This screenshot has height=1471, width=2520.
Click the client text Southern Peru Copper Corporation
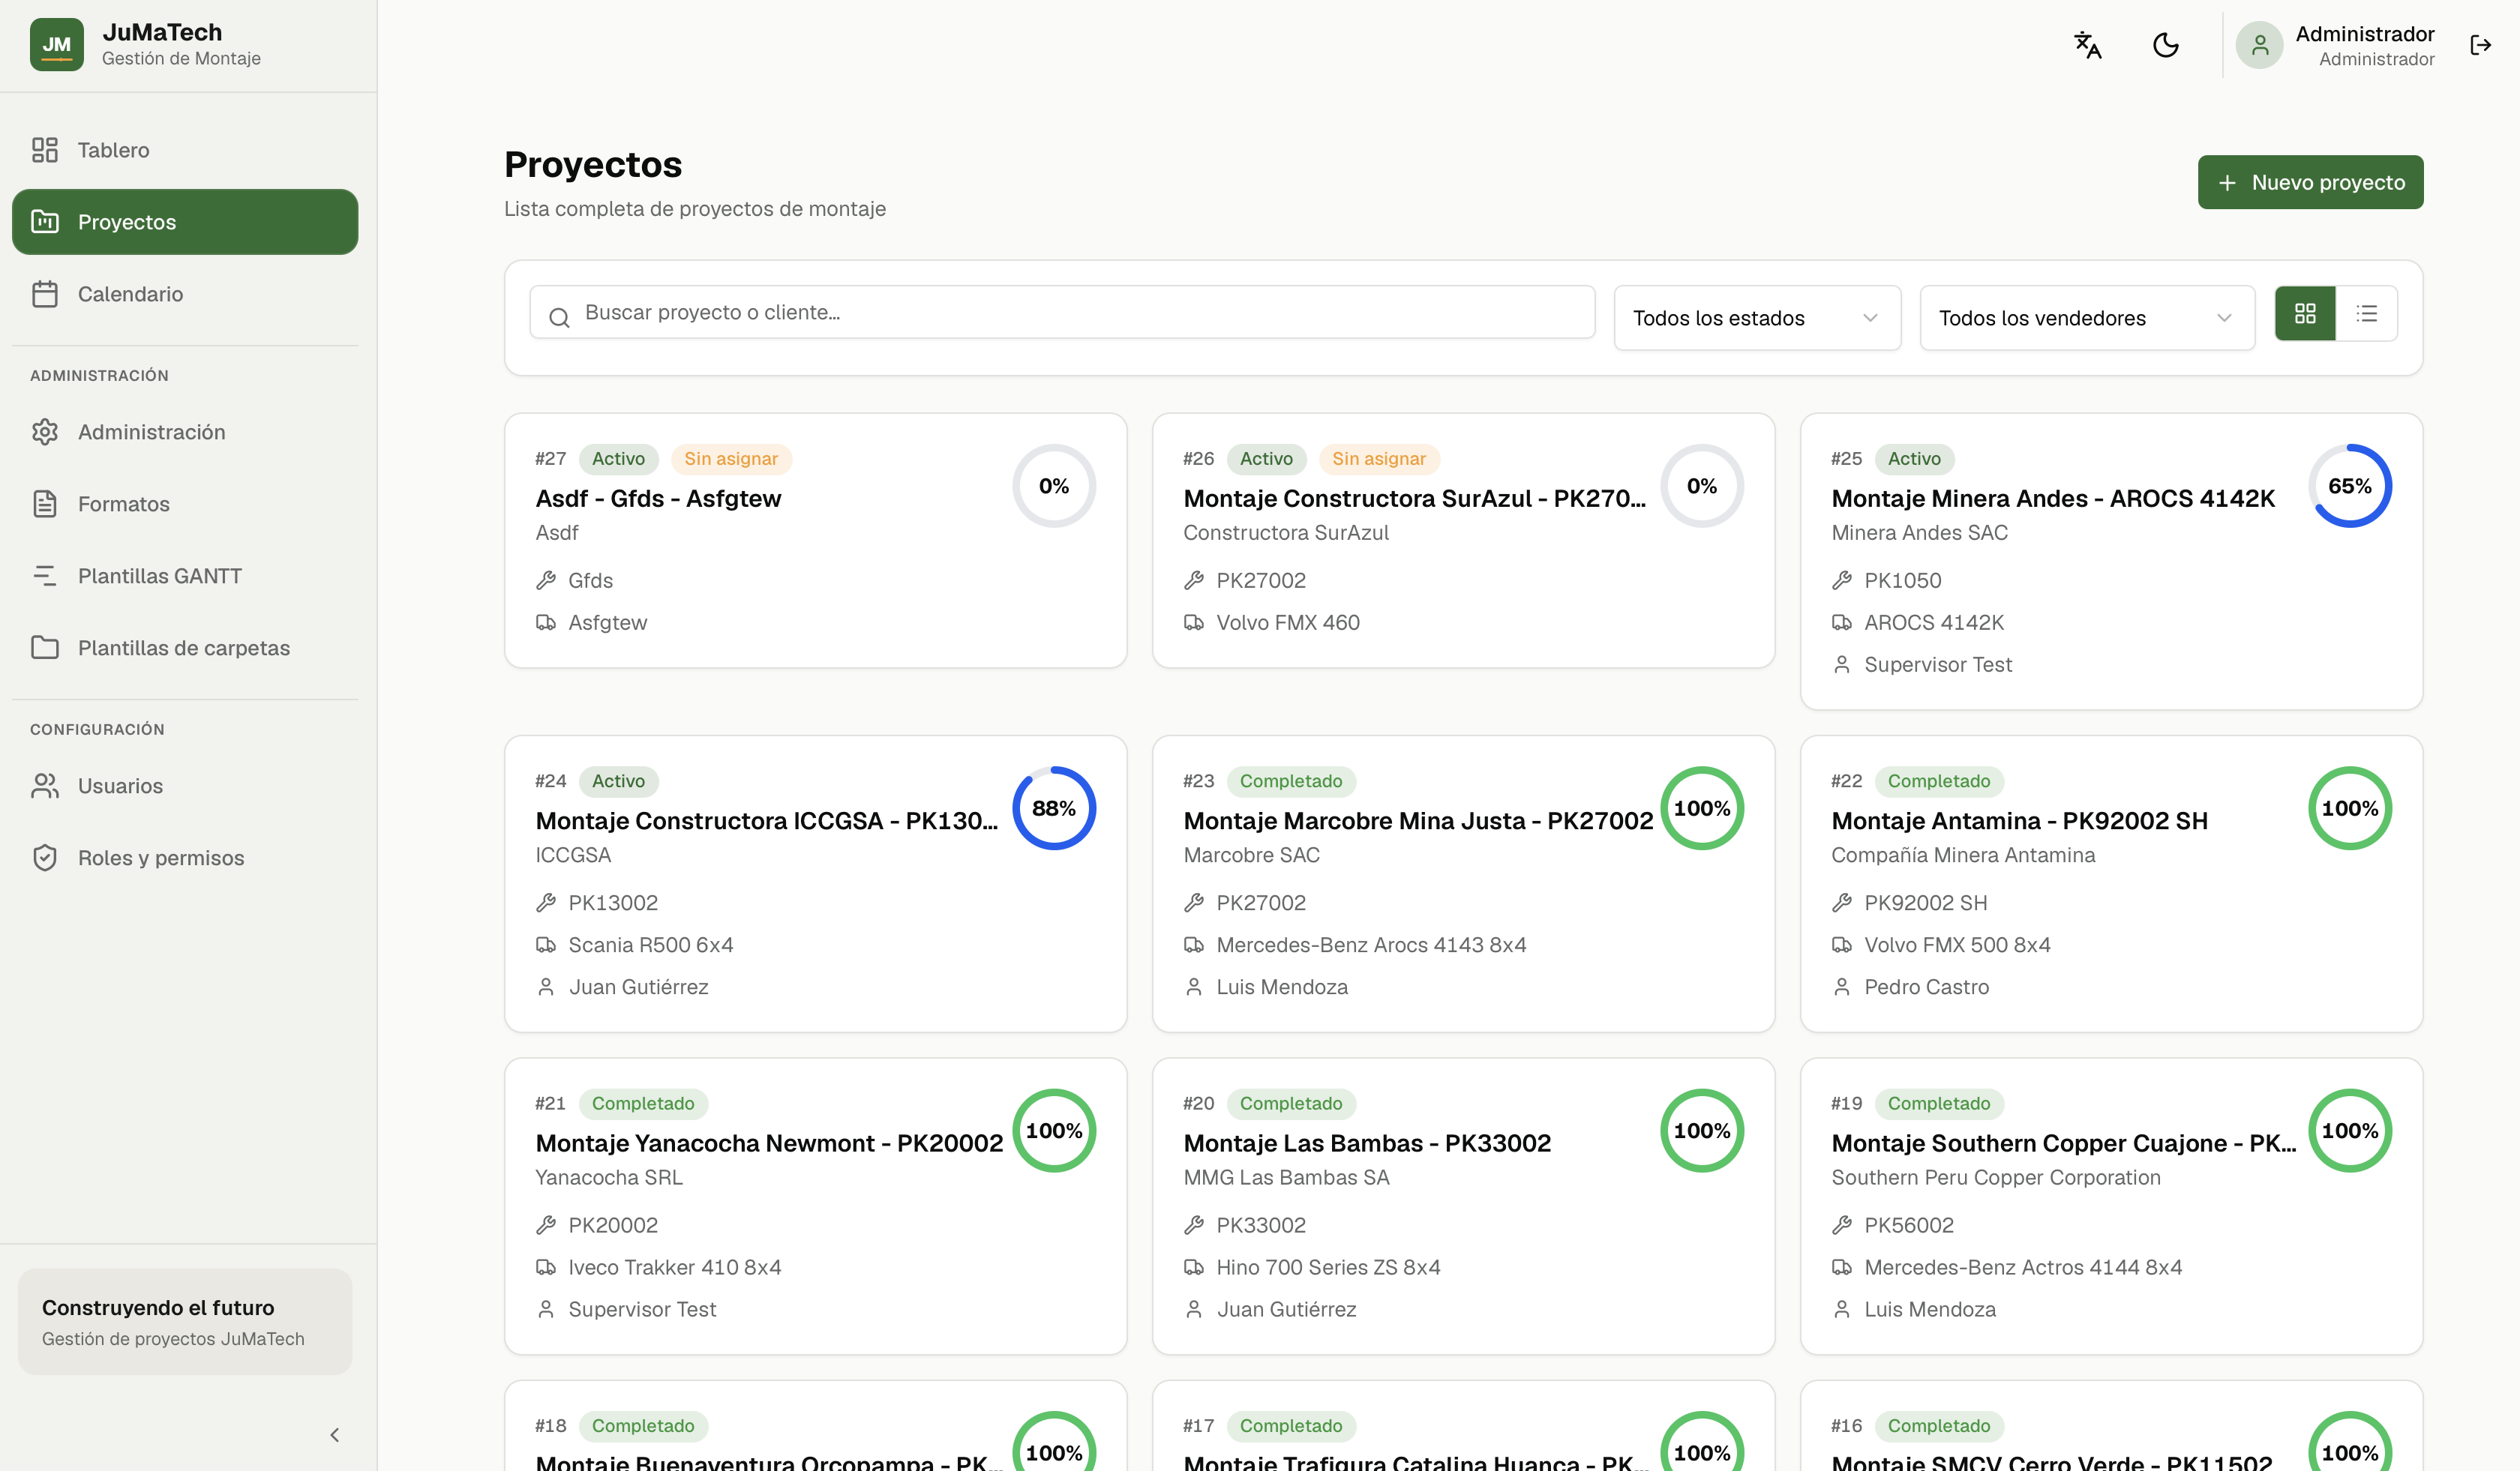(x=1996, y=1177)
